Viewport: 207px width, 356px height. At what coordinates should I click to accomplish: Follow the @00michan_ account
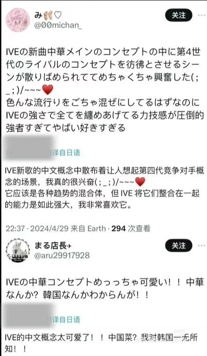click(x=179, y=15)
